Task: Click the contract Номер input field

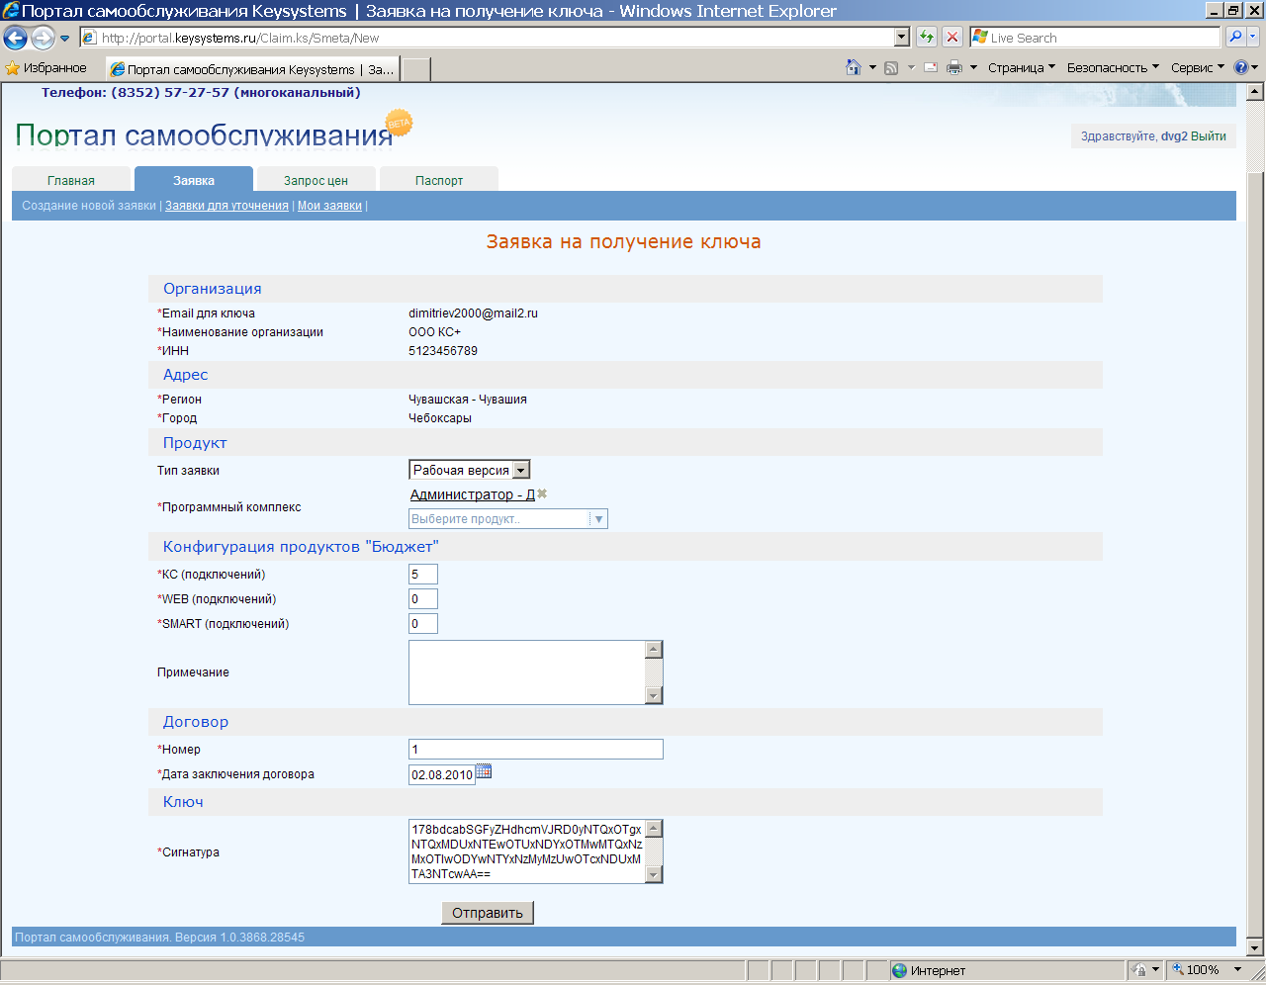Action: (535, 750)
